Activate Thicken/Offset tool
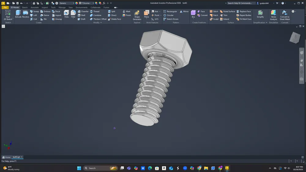 click(98, 19)
